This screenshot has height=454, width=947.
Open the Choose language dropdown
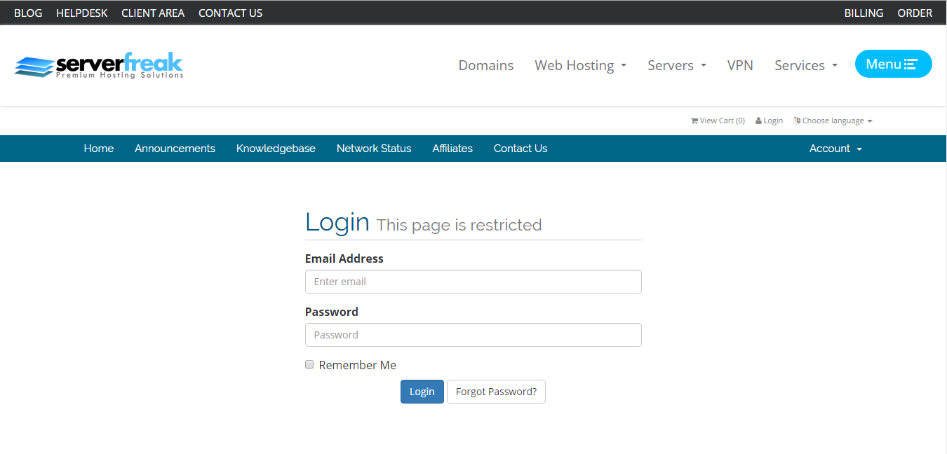833,121
